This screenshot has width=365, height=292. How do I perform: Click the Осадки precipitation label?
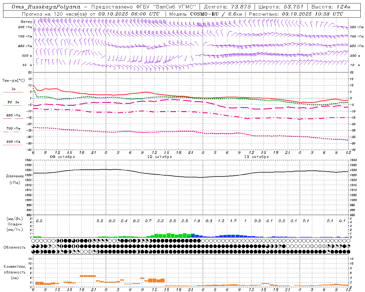[x=15, y=224]
